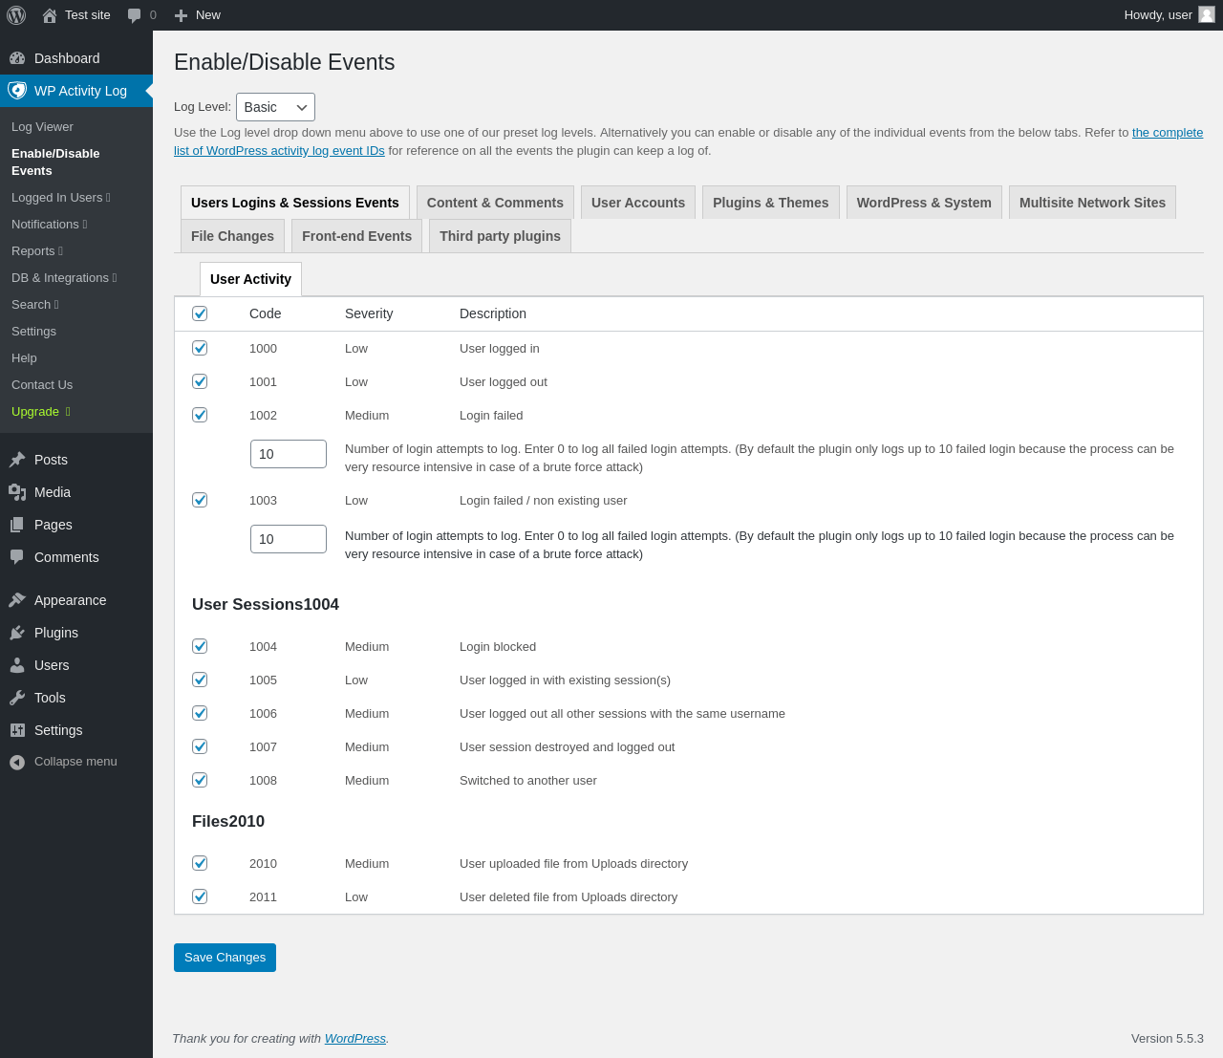Select Third party plugins tab
The image size is (1223, 1058).
click(x=500, y=236)
